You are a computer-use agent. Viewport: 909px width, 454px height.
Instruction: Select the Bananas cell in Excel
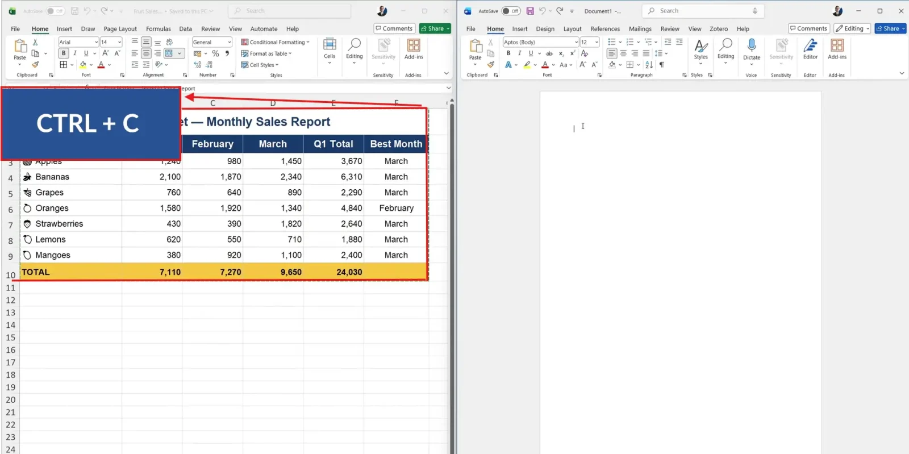[71, 177]
